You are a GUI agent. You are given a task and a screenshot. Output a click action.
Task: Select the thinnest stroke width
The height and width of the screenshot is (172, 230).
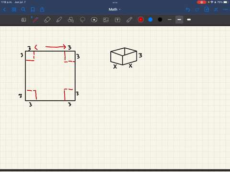click(170, 20)
